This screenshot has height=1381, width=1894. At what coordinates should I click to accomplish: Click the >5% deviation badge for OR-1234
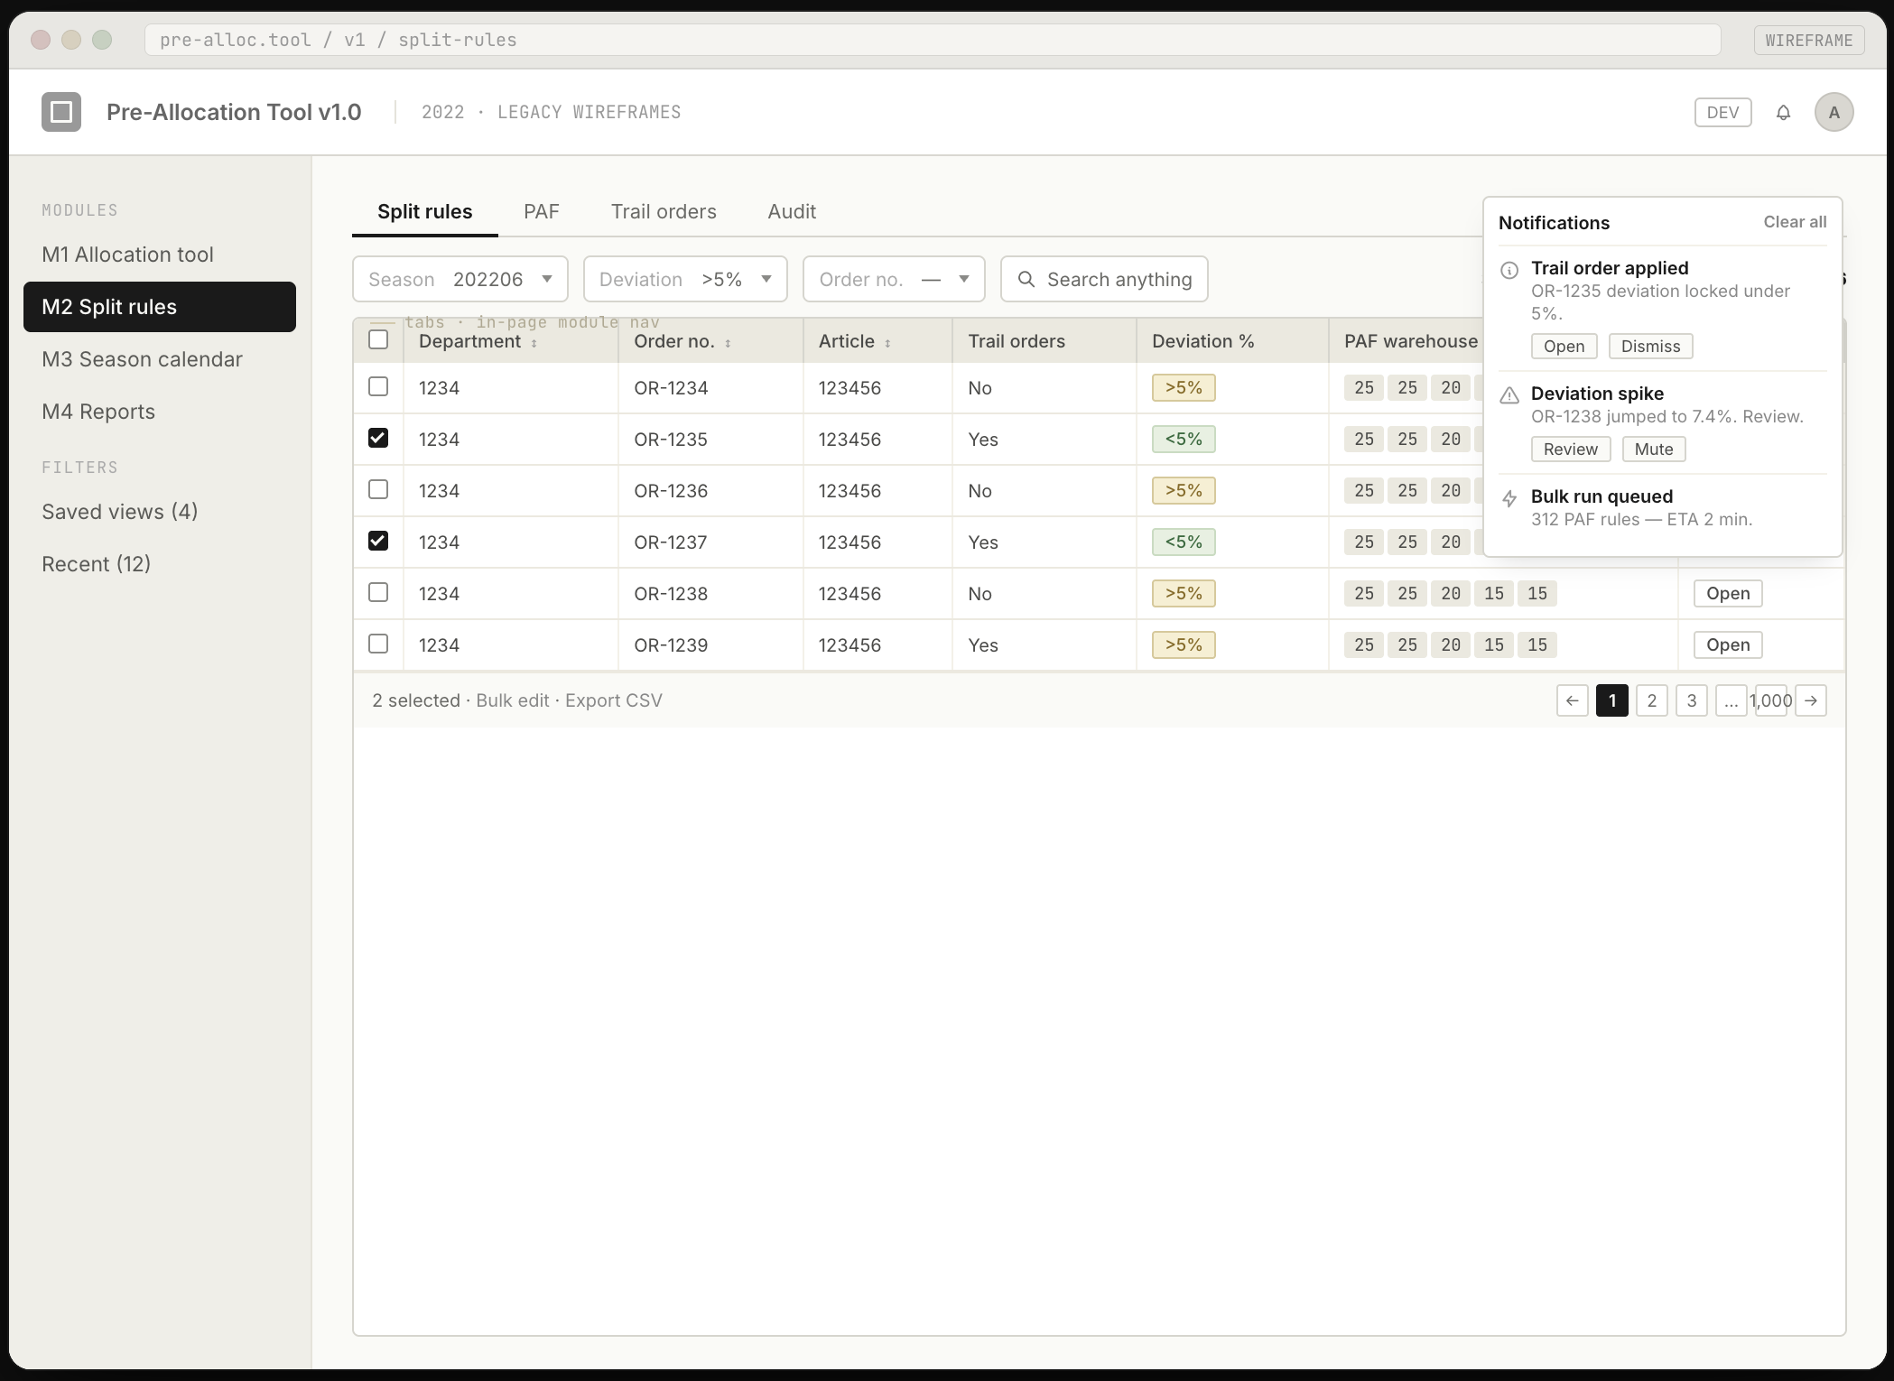1184,388
